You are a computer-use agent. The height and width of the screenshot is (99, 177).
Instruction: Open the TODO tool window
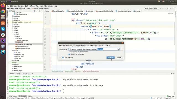point(30,96)
